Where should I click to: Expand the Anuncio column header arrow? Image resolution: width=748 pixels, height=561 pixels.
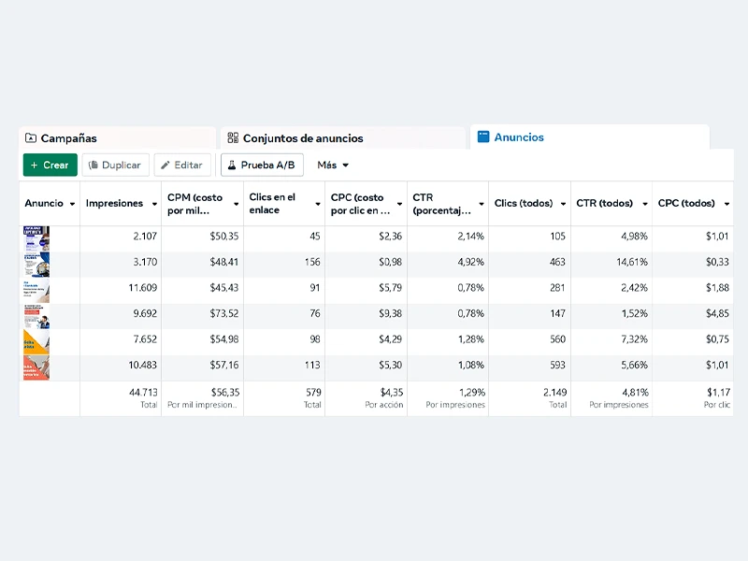71,204
